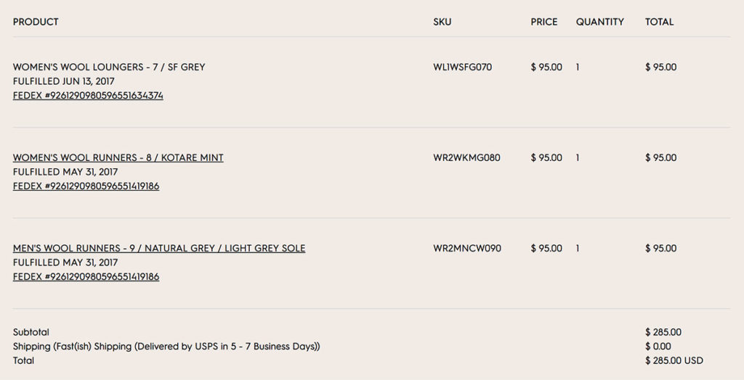Image resolution: width=744 pixels, height=380 pixels.
Task: Click the TOTAL column header
Action: coord(659,22)
